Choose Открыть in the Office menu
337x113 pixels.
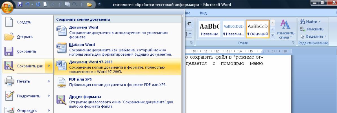pyautogui.click(x=27, y=37)
